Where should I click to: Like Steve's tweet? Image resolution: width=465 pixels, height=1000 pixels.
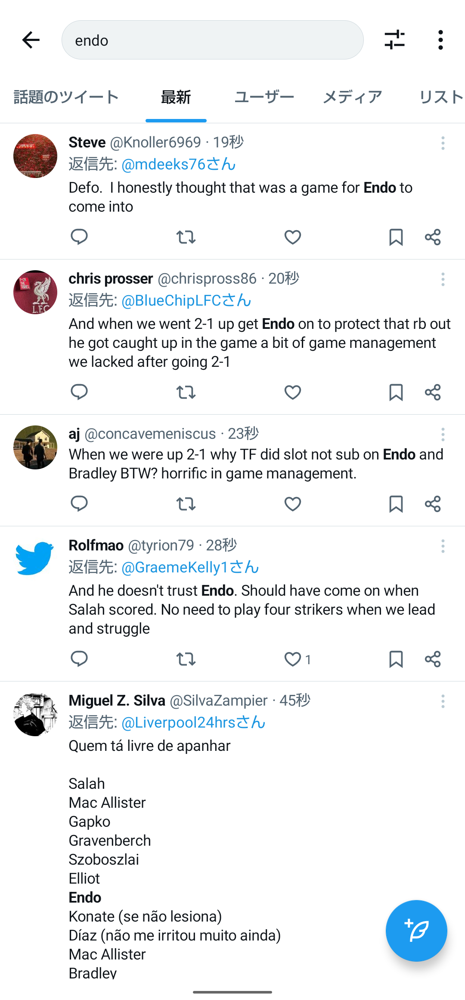(x=293, y=237)
